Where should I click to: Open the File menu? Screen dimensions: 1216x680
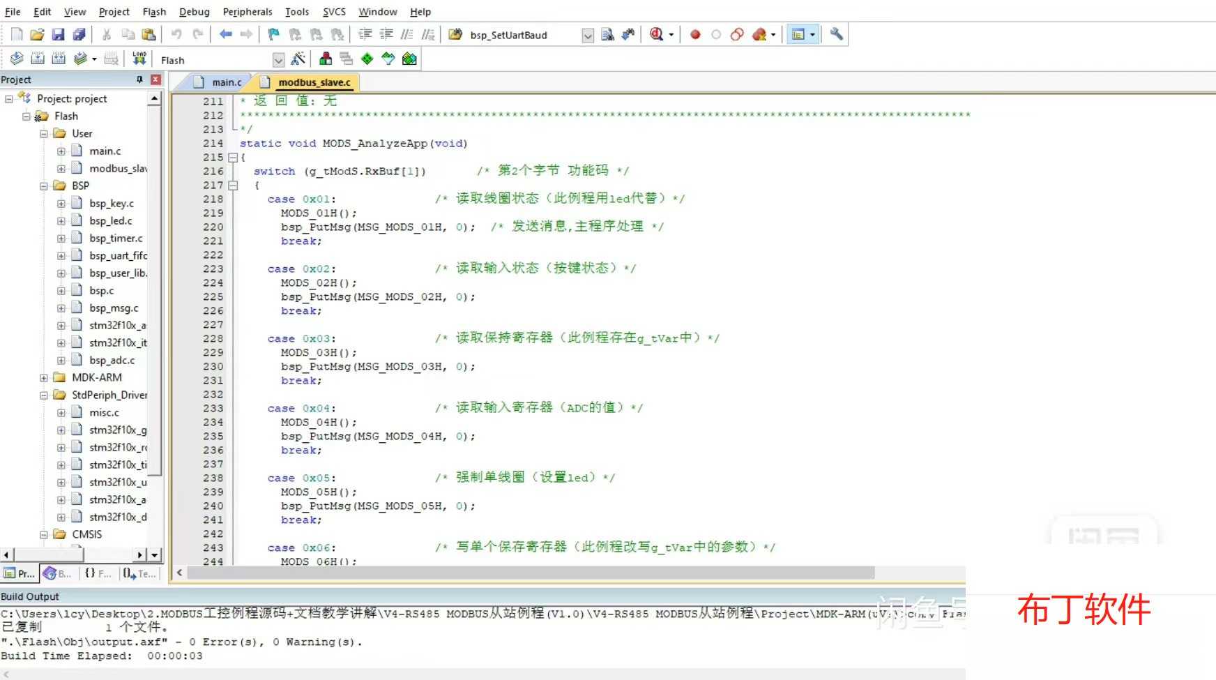[x=13, y=12]
